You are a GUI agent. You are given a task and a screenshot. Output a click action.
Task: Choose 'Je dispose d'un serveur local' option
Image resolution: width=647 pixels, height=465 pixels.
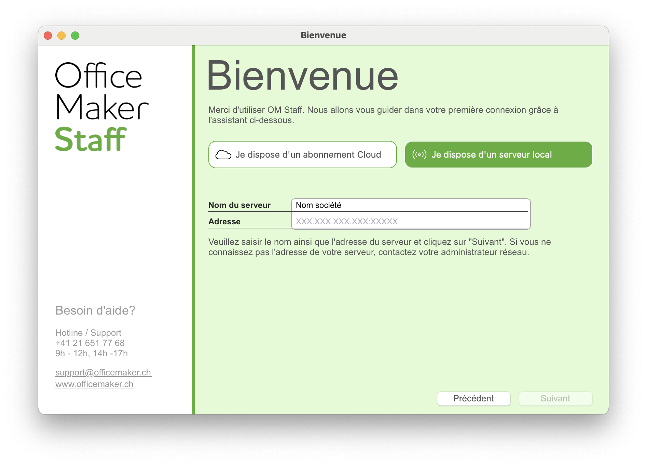[498, 155]
